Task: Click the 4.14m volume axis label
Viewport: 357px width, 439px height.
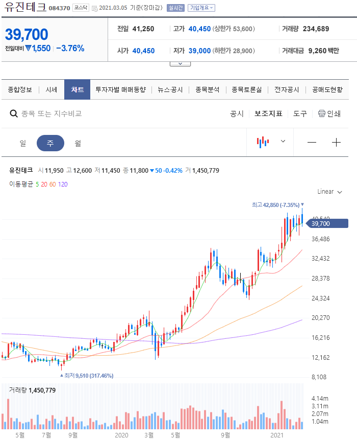Action: click(320, 399)
